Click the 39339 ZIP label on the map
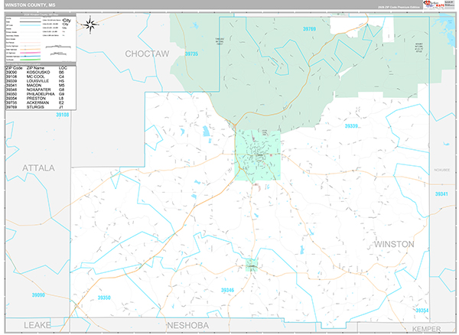This screenshot has width=459, height=335. pos(351,126)
